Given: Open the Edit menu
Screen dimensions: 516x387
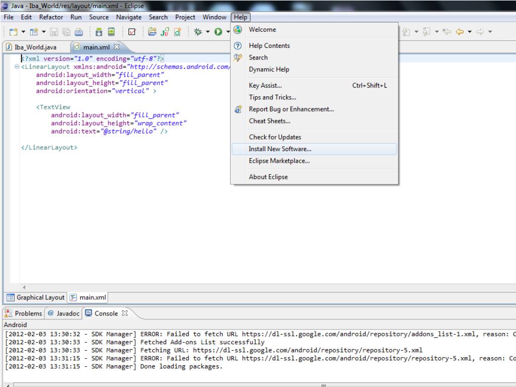Looking at the screenshot, I should (x=26, y=17).
